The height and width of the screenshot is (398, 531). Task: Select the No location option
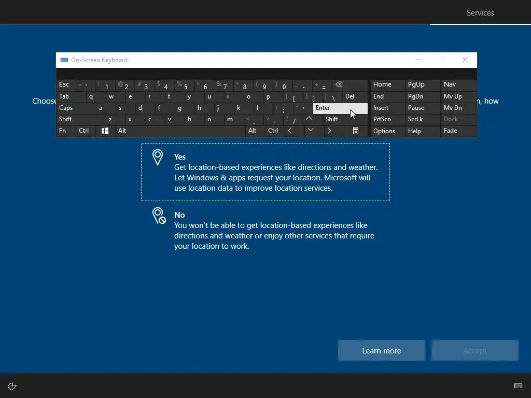(x=265, y=230)
